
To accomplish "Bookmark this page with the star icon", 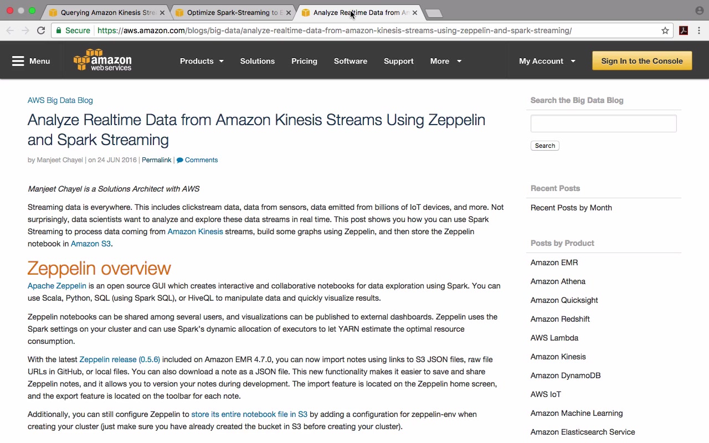I will tap(665, 30).
